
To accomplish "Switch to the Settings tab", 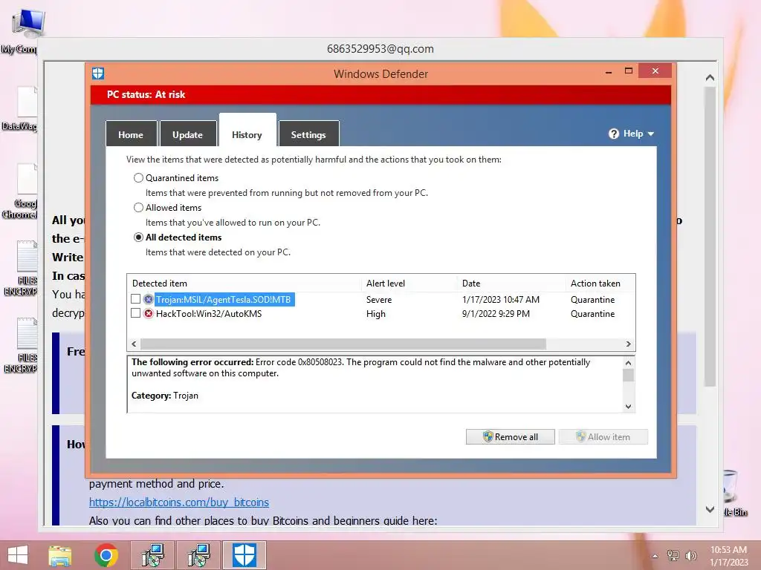I will pyautogui.click(x=308, y=134).
